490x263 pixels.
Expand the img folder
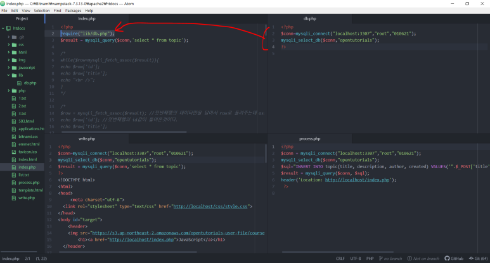9,60
